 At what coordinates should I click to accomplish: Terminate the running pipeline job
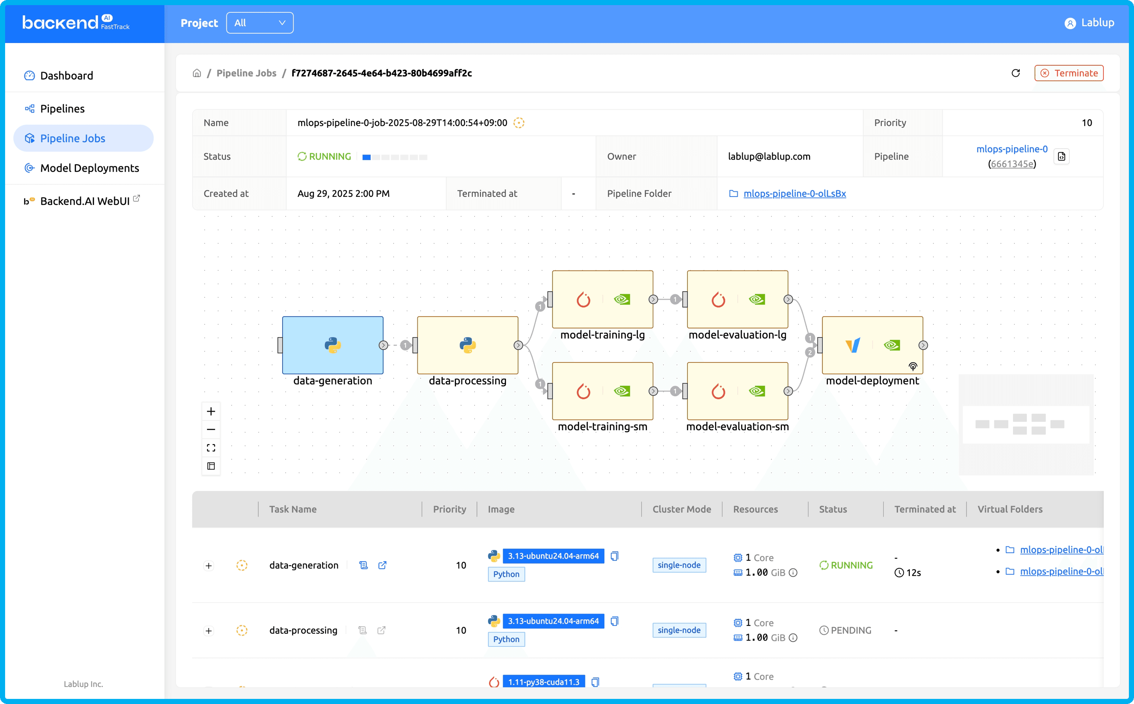(x=1069, y=73)
